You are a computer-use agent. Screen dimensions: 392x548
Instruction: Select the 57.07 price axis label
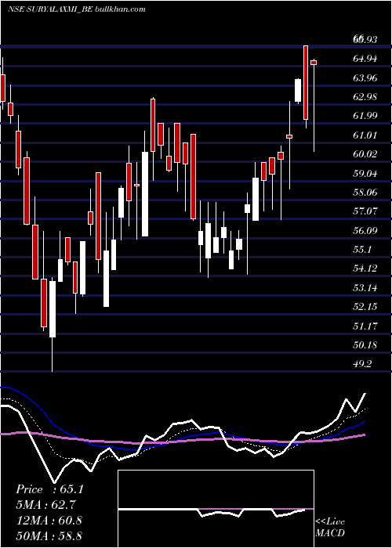point(366,211)
